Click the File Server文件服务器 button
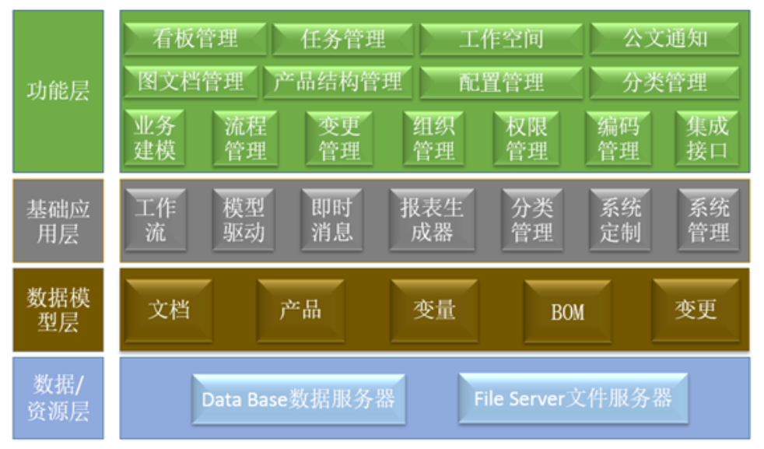764x449 pixels. click(x=573, y=398)
